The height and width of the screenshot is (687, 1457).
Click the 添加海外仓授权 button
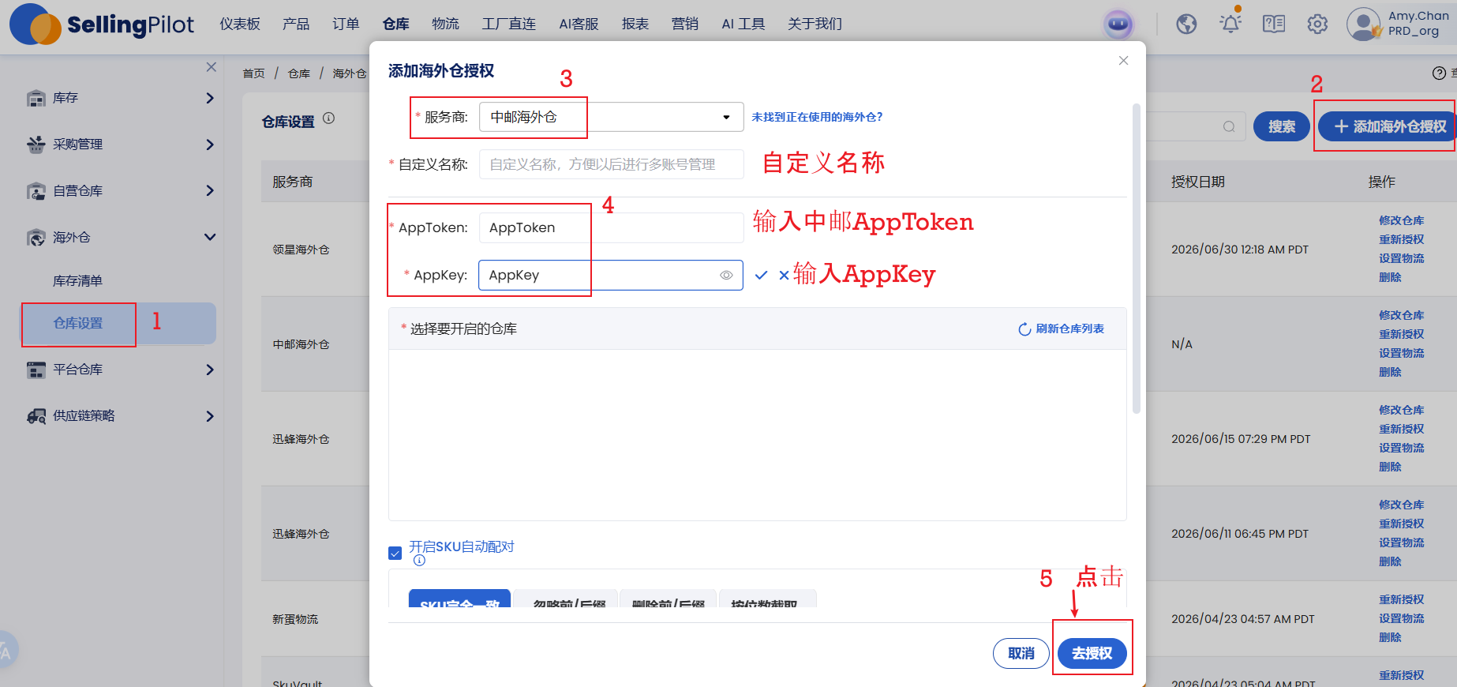coord(1389,126)
